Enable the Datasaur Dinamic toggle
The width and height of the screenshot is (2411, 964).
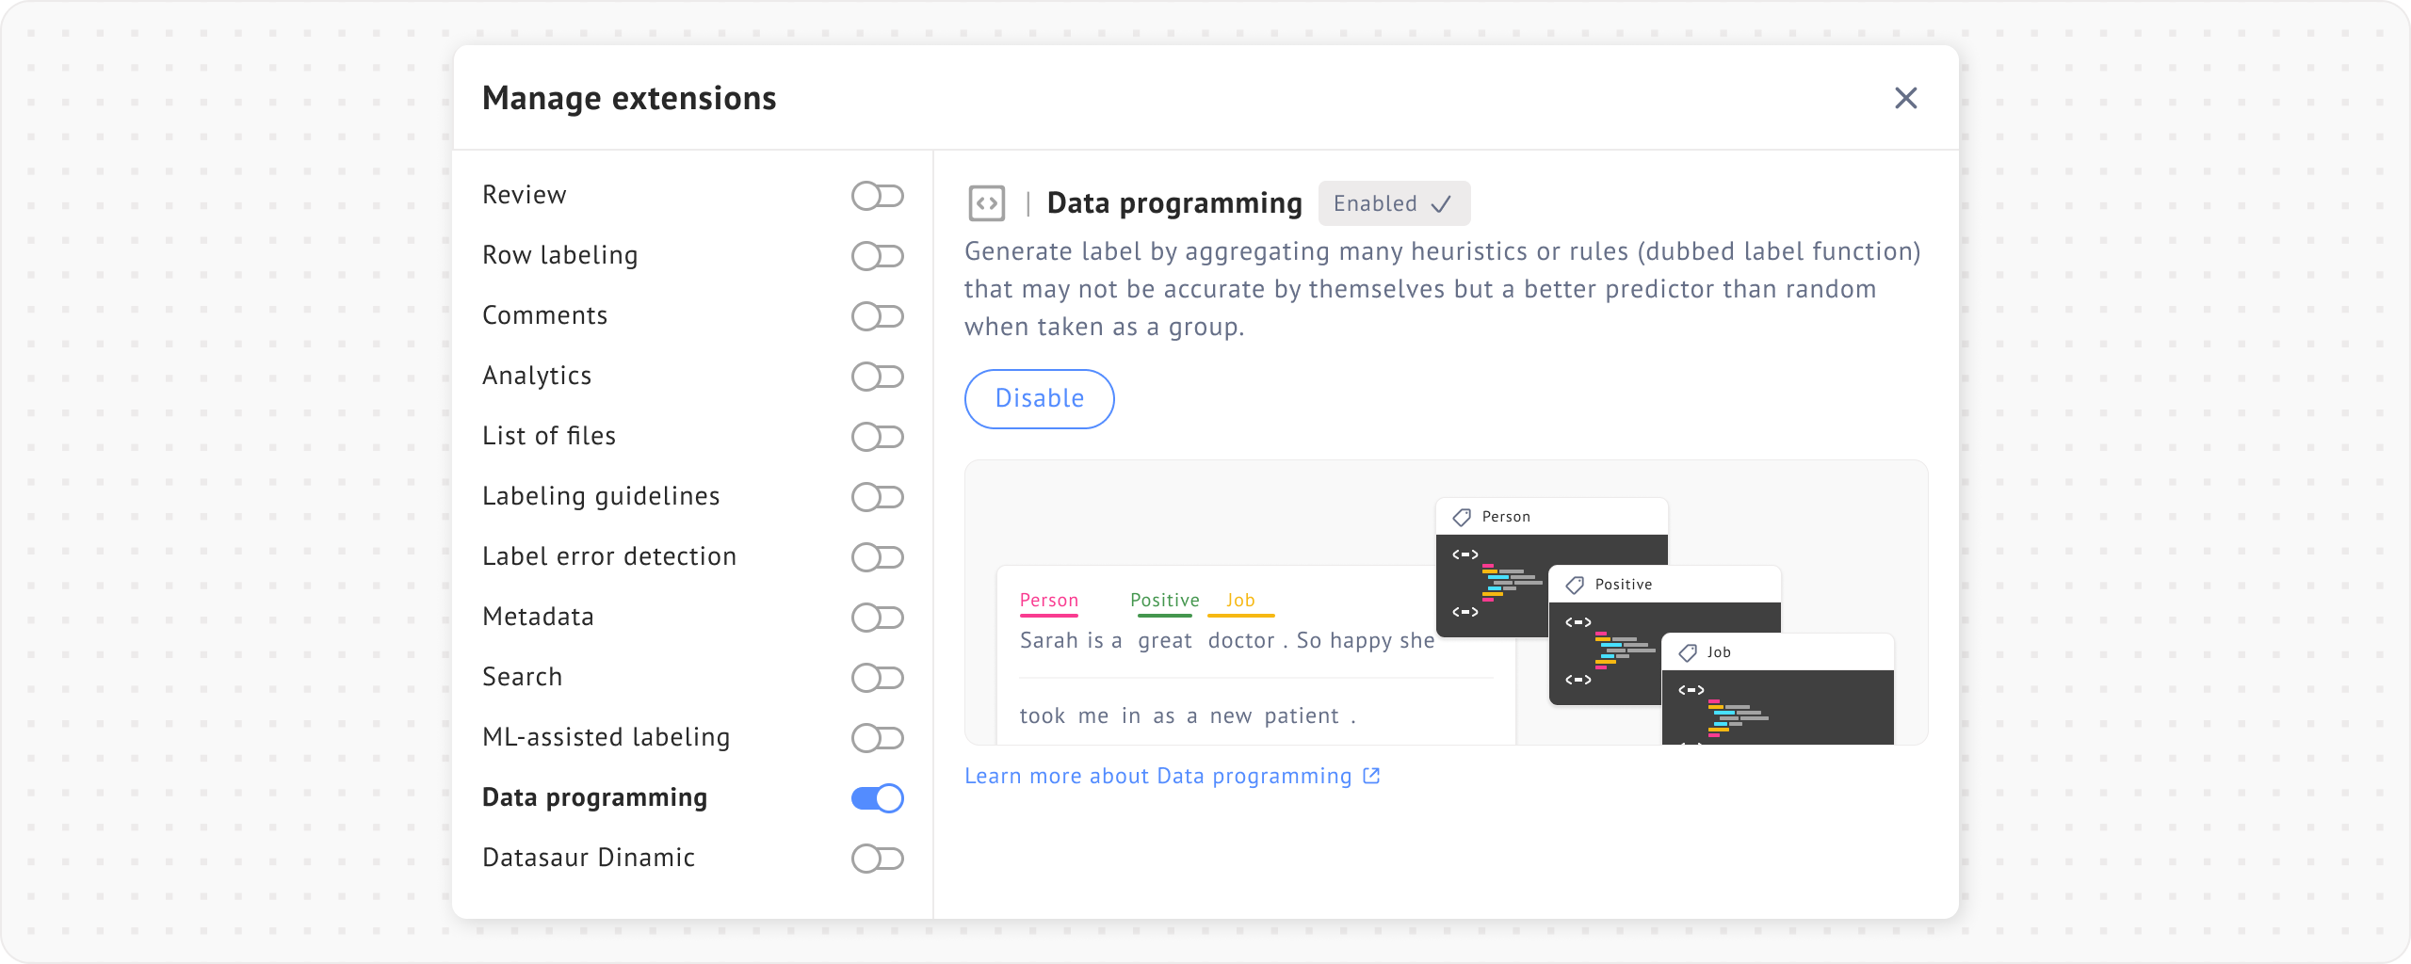[x=877, y=859]
